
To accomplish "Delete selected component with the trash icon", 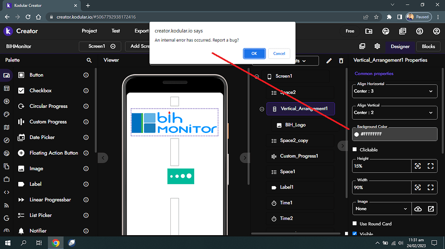I will coord(341,61).
